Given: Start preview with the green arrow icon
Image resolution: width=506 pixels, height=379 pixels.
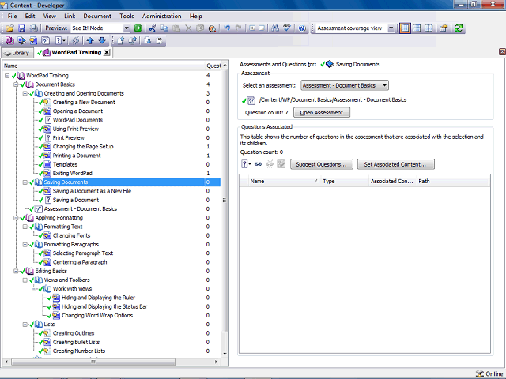Looking at the screenshot, I should (138, 28).
